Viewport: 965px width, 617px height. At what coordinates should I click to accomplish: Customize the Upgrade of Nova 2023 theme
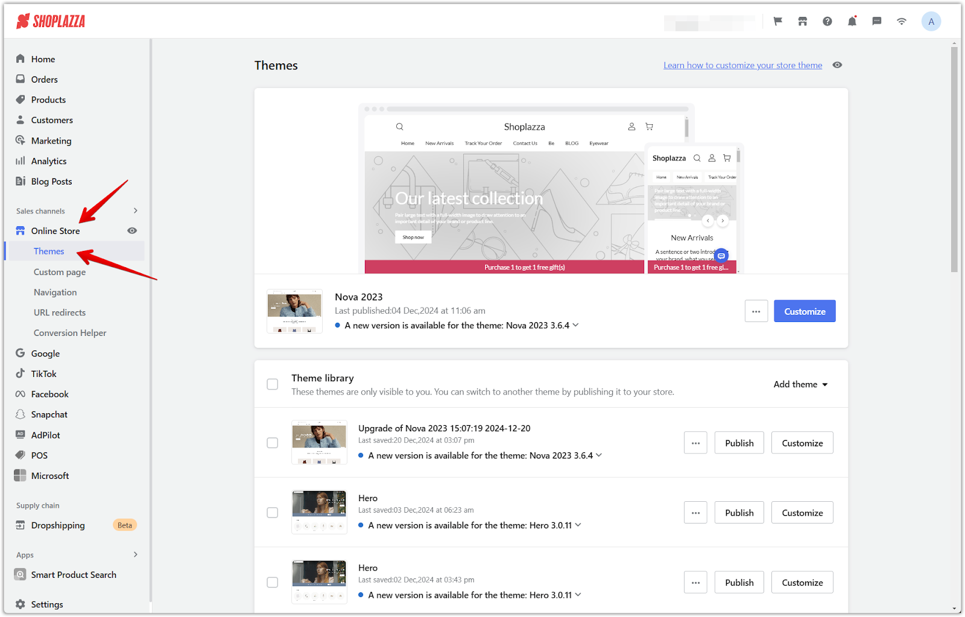[802, 443]
